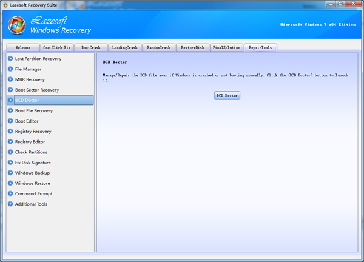Click the arrow icon beside Boot Sector Recovery
This screenshot has height=262, width=364.
click(x=10, y=90)
